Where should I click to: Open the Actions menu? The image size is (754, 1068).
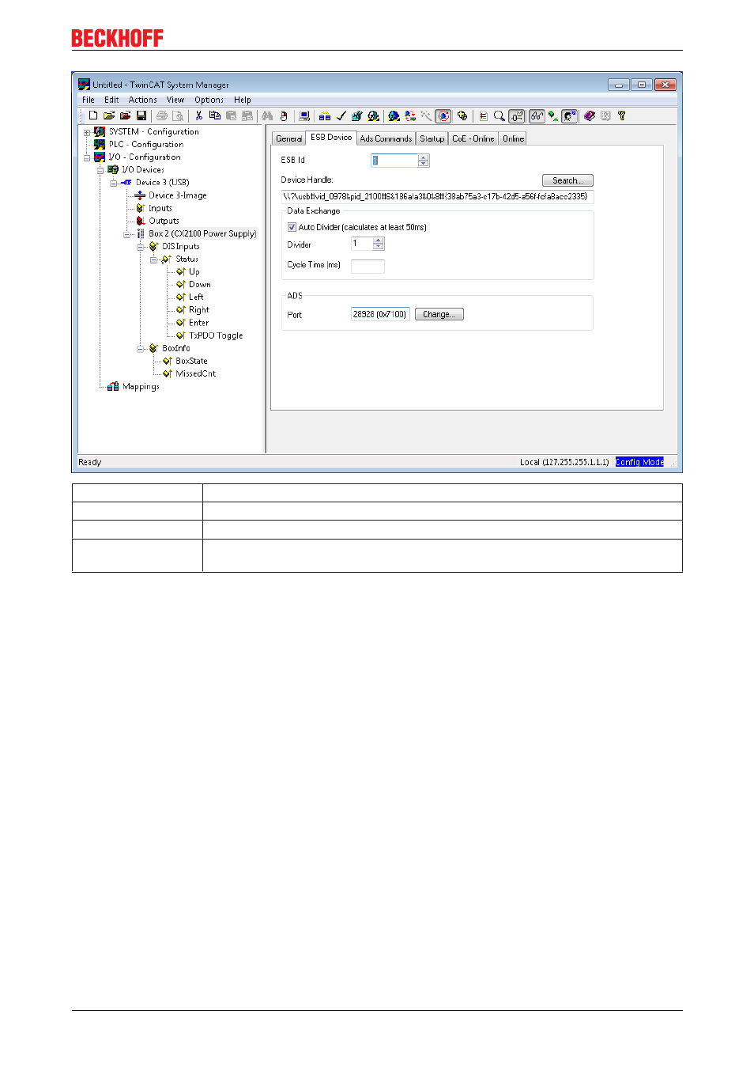coord(143,100)
